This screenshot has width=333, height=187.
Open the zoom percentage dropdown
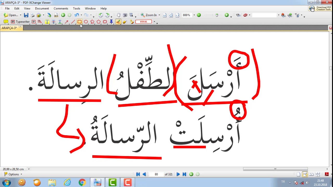click(194, 15)
